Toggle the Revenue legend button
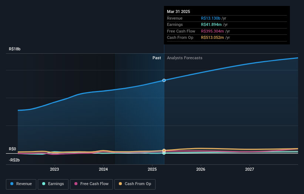304x194 pixels. tap(21, 184)
